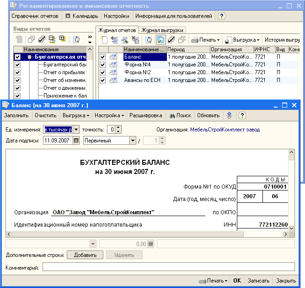Click the new report icon in Журнал отчетов

(104, 40)
